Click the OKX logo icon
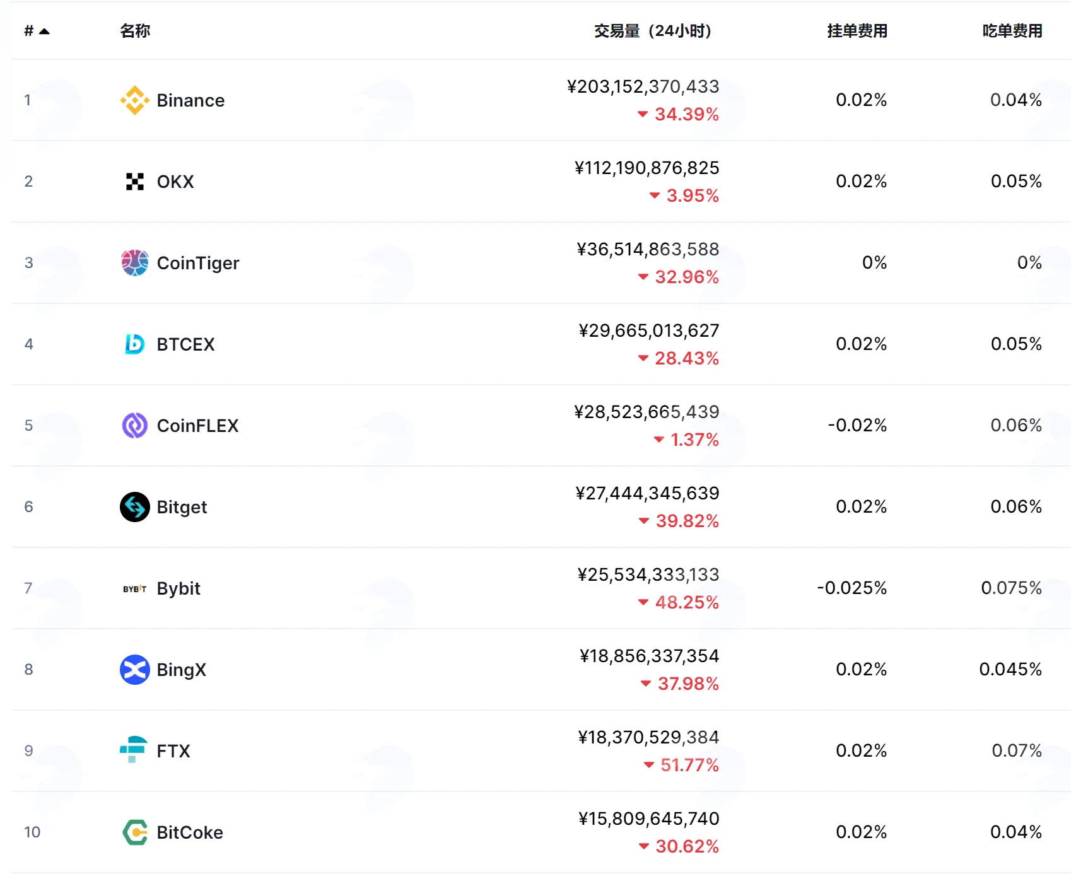The width and height of the screenshot is (1071, 874). [134, 182]
